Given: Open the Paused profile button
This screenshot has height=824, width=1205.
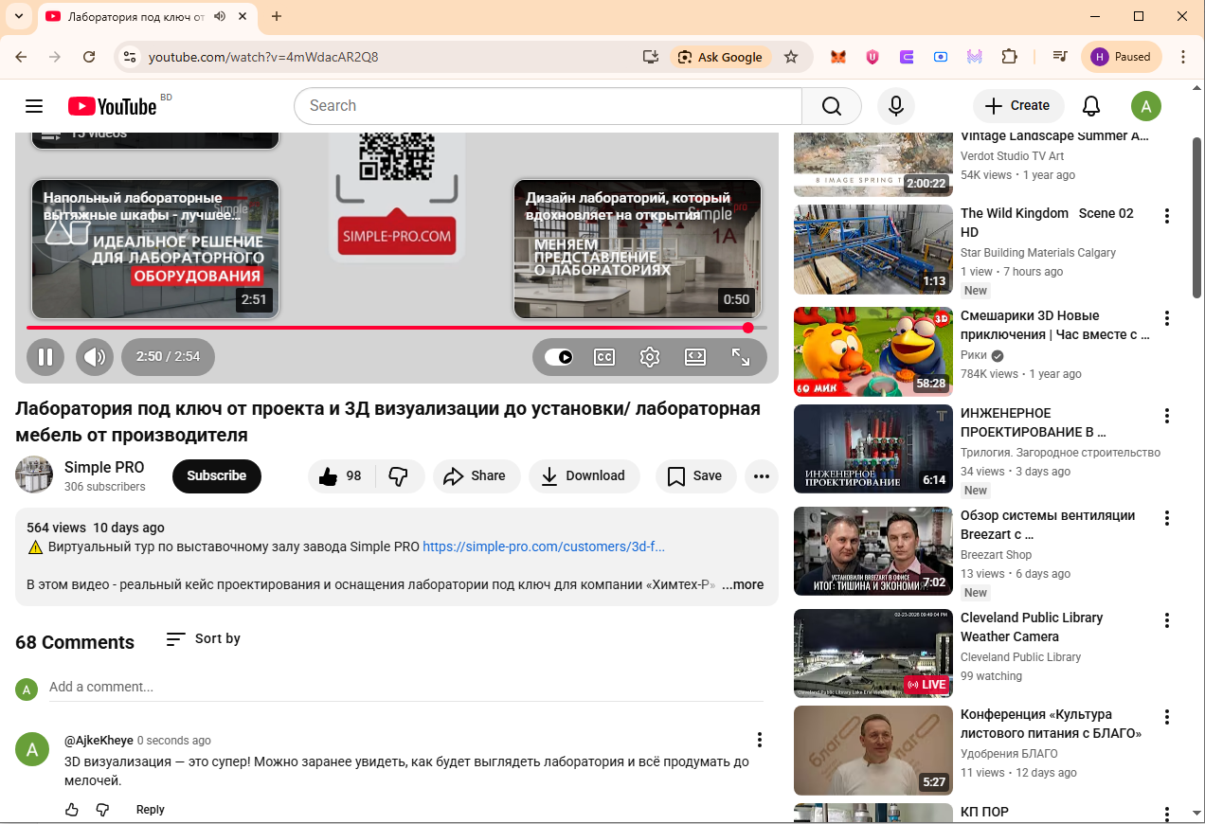Looking at the screenshot, I should click(1122, 57).
